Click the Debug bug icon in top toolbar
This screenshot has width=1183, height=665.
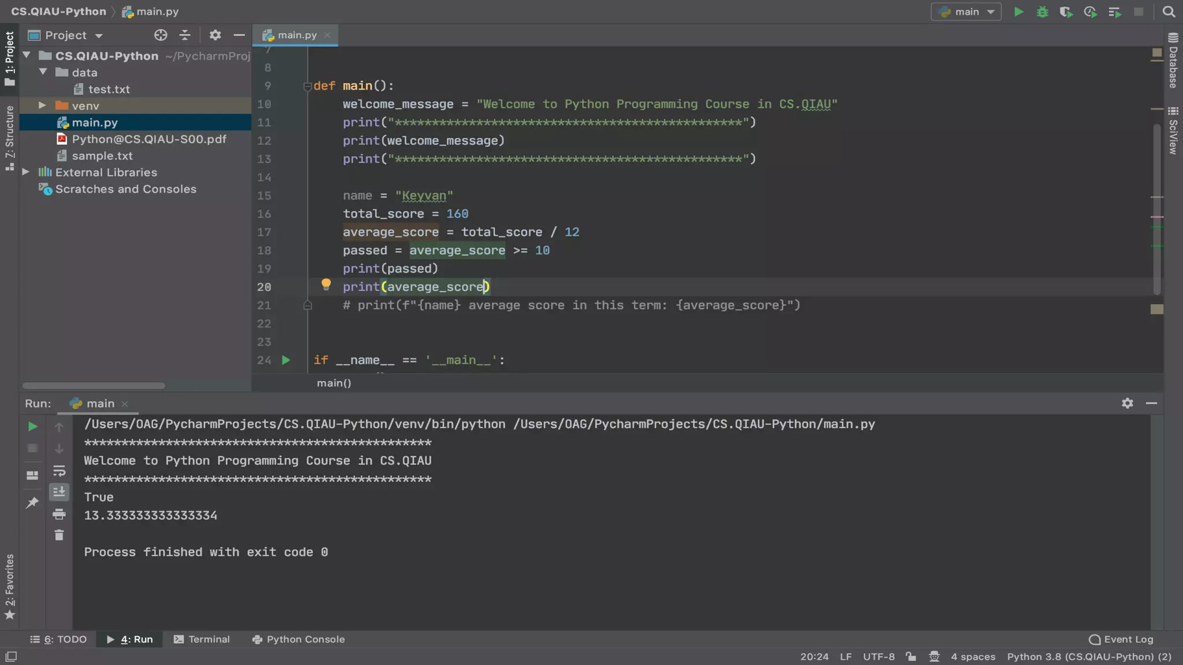click(1042, 12)
